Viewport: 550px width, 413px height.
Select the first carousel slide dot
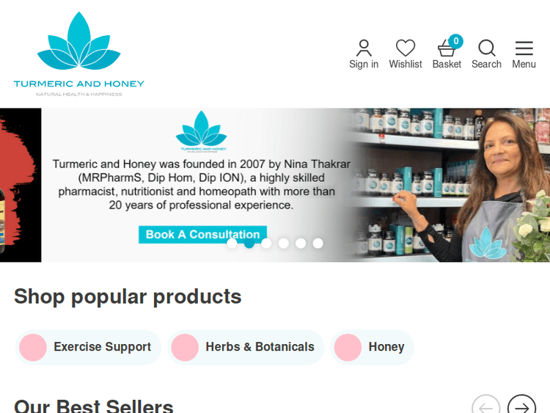232,243
